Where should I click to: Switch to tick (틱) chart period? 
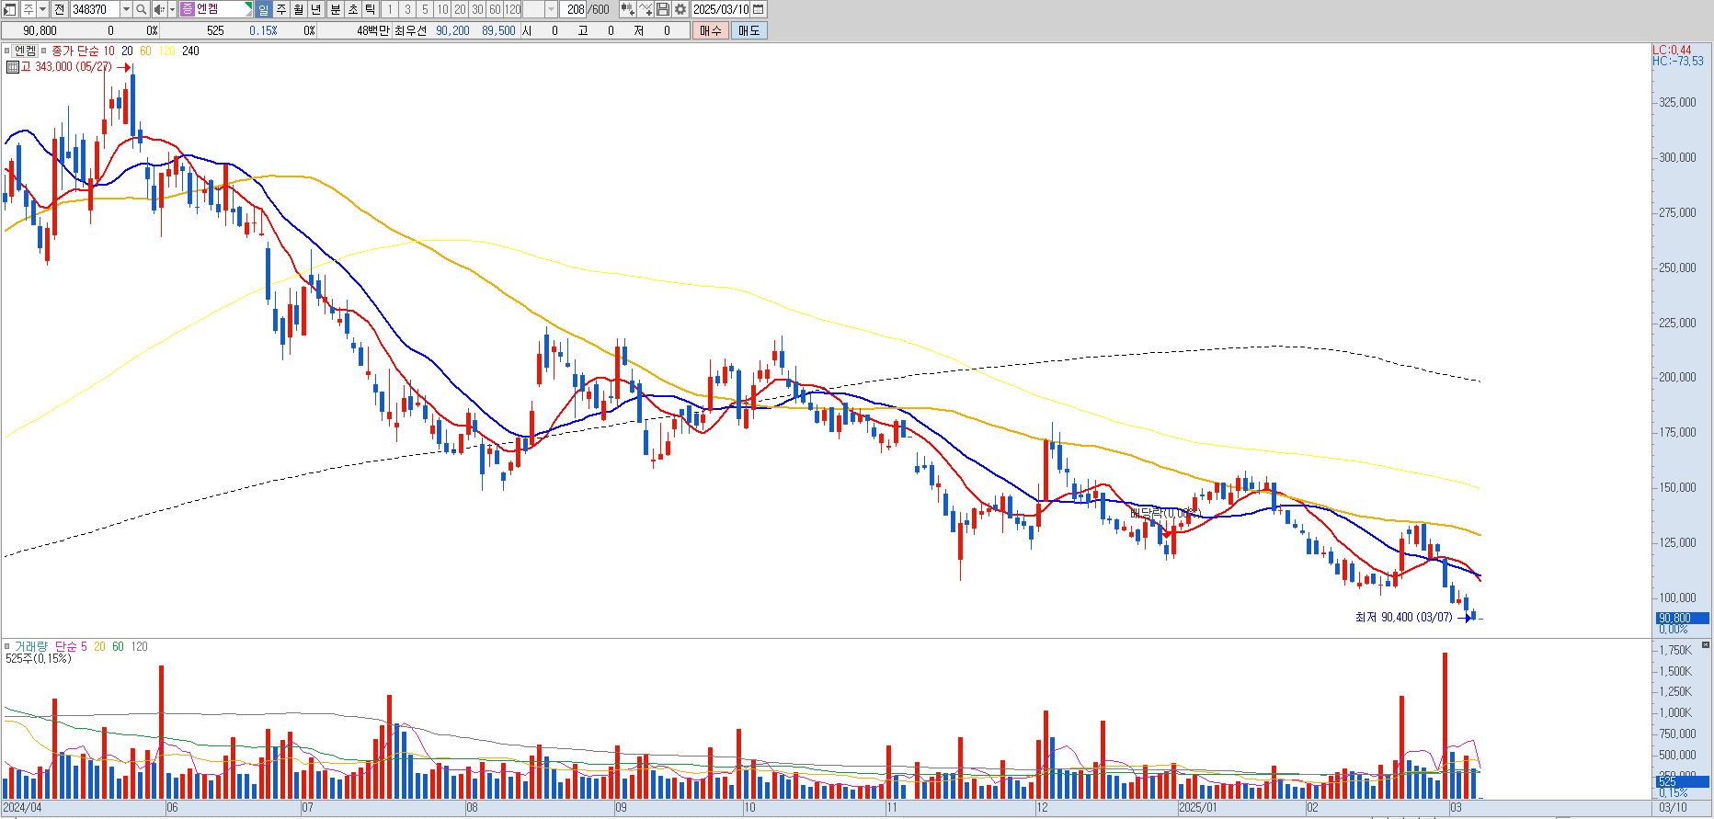[370, 9]
